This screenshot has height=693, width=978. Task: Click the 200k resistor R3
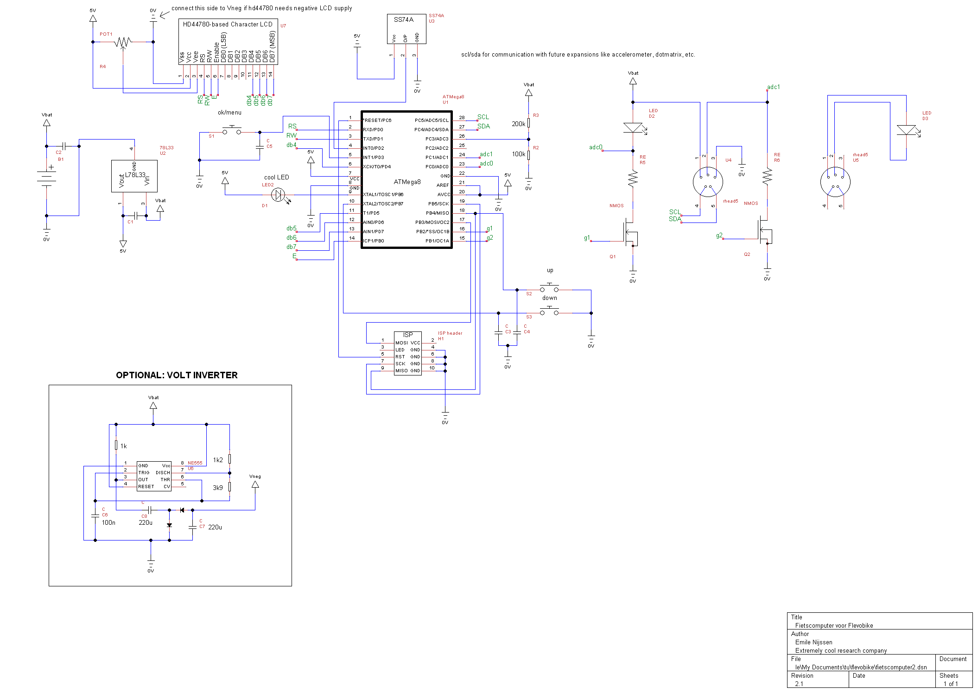coord(528,123)
